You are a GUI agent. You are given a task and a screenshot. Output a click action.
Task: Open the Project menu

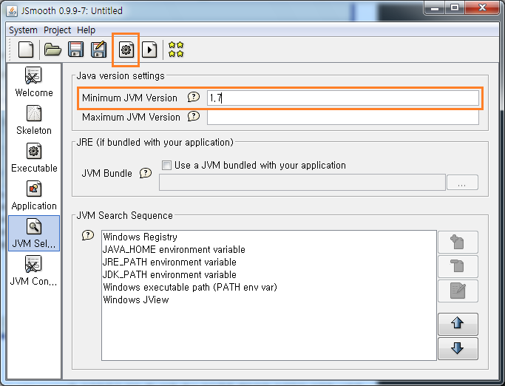click(x=57, y=30)
